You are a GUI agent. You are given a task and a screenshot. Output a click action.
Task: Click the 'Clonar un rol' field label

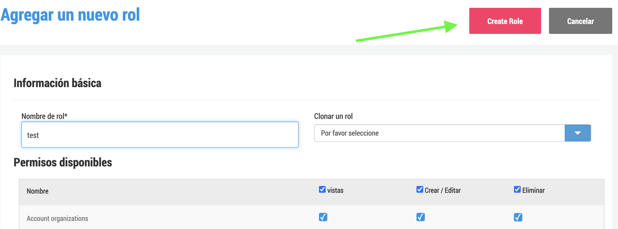pos(333,116)
